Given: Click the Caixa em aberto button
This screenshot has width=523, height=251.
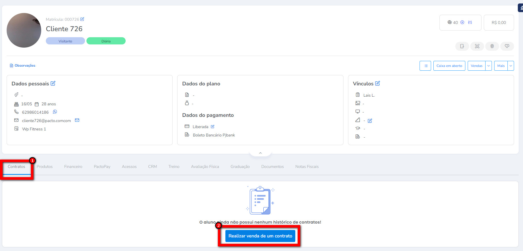Looking at the screenshot, I should [x=449, y=66].
